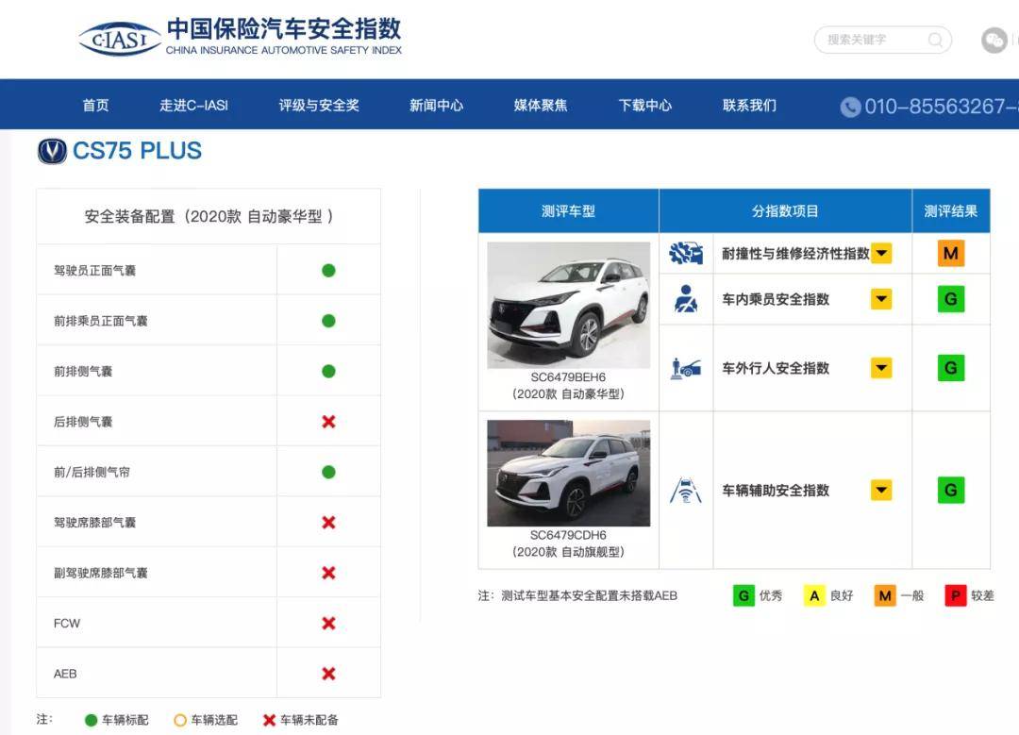Click the C-IASI logo icon
Viewport: 1019px width, 735px height.
coord(119,40)
